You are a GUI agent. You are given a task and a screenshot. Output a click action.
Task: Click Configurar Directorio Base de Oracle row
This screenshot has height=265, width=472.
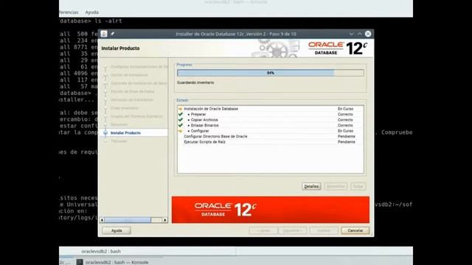(x=271, y=136)
